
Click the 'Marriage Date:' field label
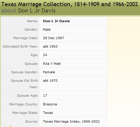pyautogui.click(x=26, y=38)
